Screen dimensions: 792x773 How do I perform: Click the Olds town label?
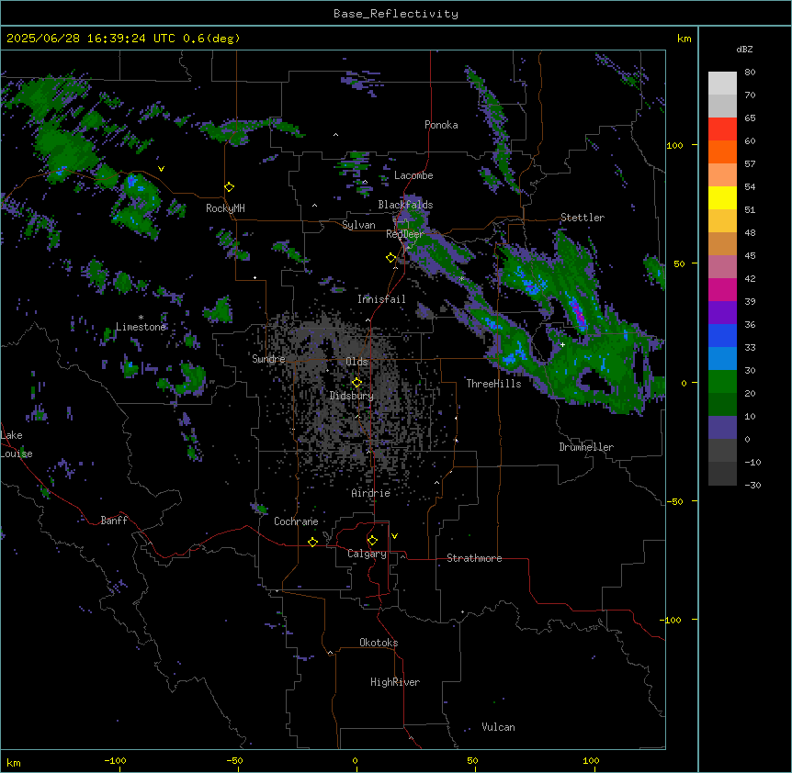point(356,362)
